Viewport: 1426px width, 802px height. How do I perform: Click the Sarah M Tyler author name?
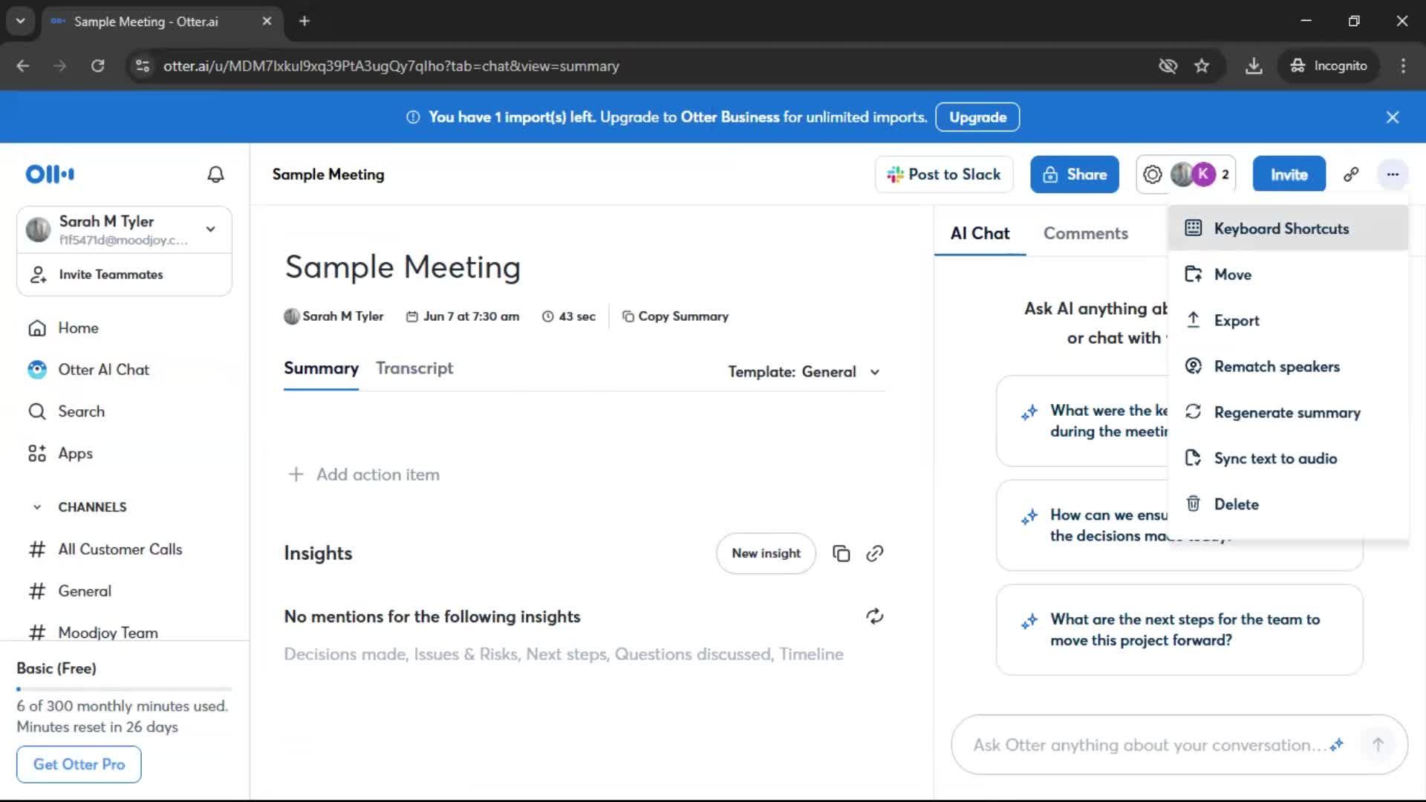click(343, 316)
